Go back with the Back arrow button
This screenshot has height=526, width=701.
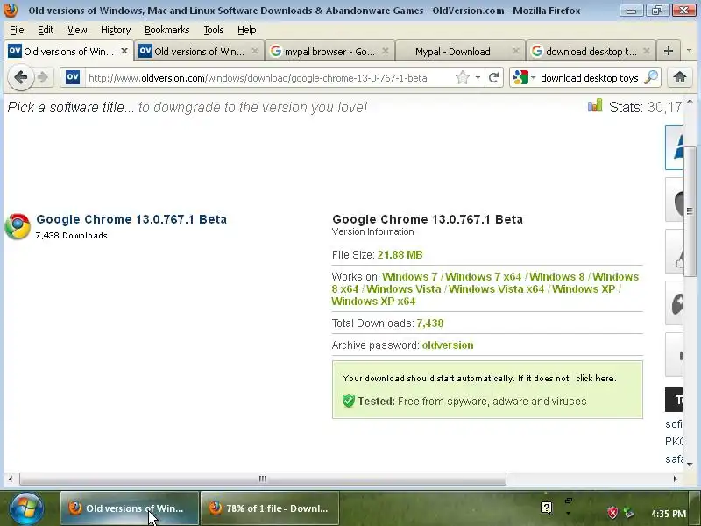20,77
